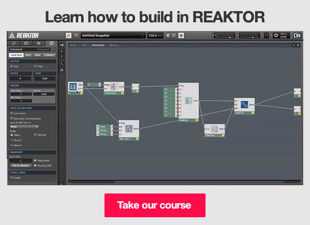Select the Randomize module
Screen dimensions: 310x225
[x=114, y=88]
